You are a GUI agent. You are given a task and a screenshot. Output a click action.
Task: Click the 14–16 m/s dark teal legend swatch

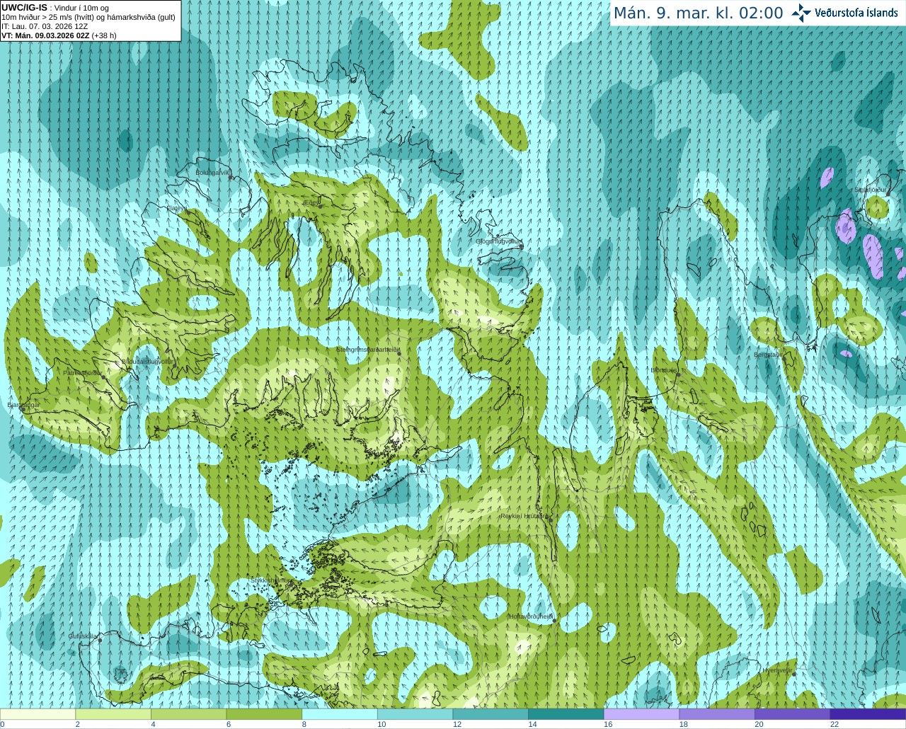[x=566, y=714]
